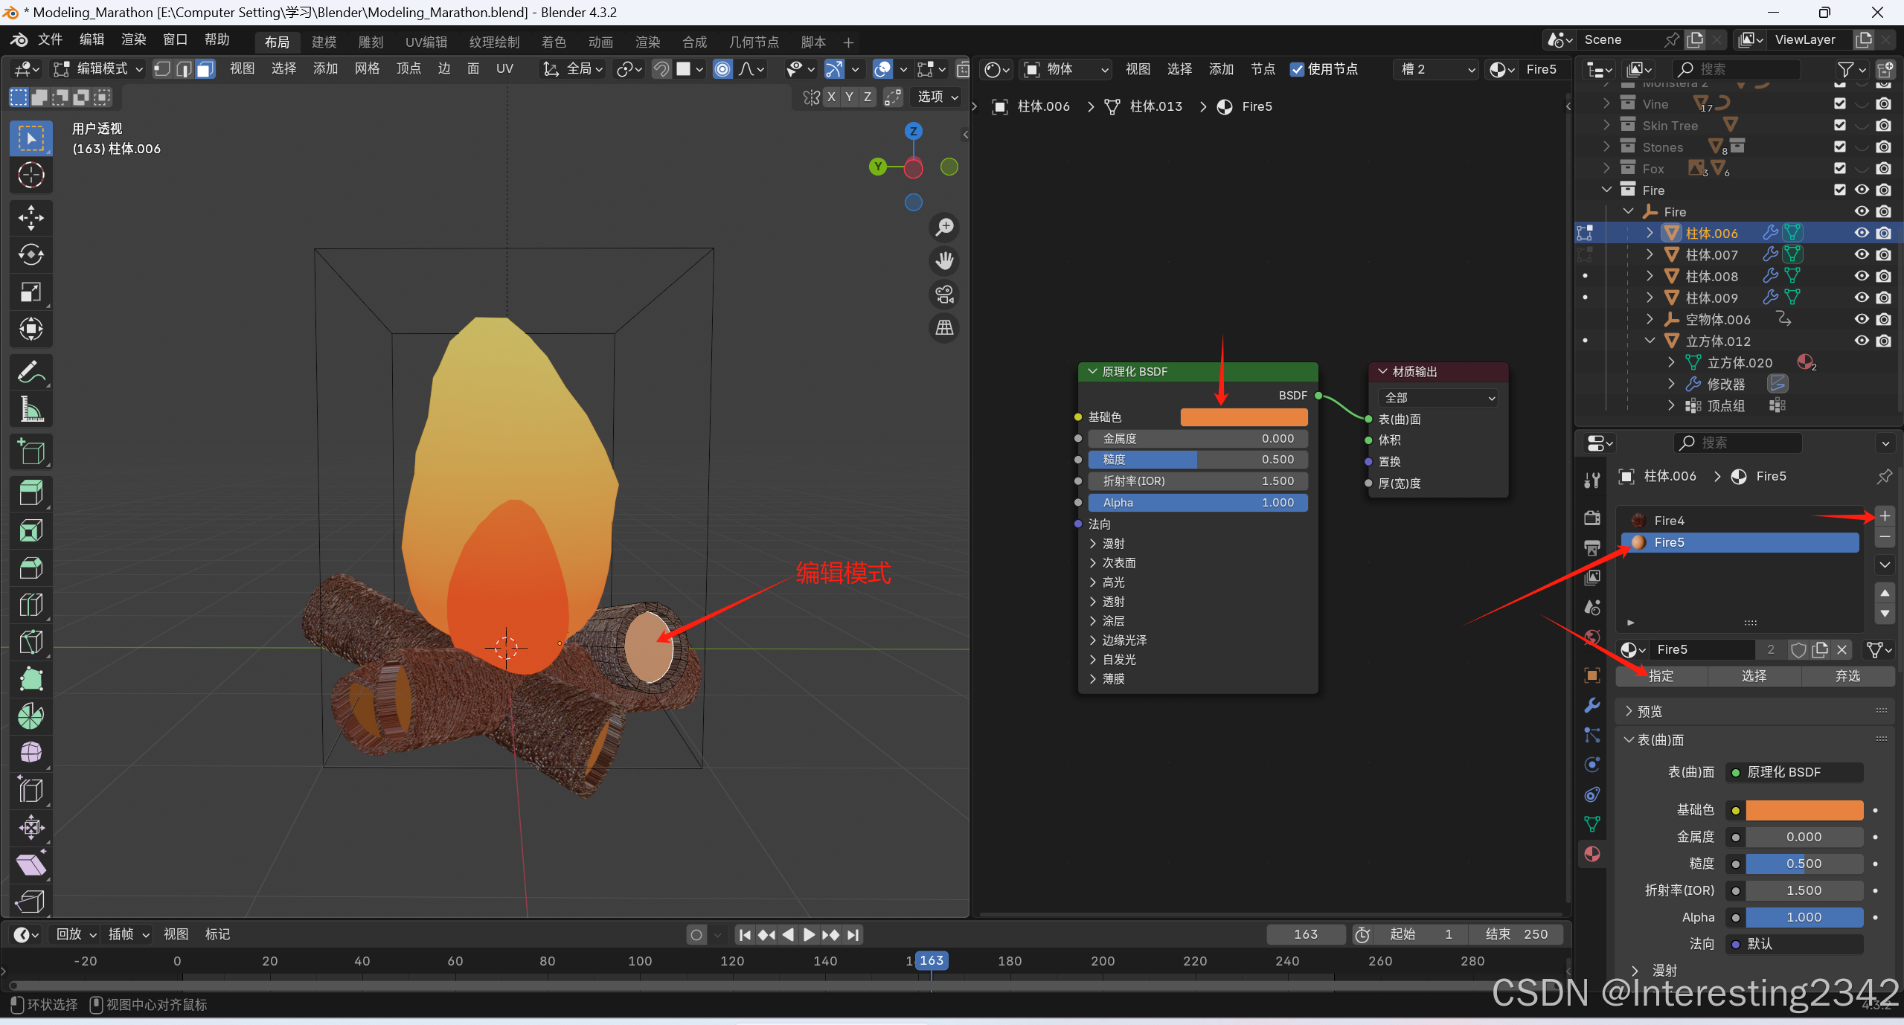Select the Annotate pencil tool
Image resolution: width=1904 pixels, height=1025 pixels.
[x=31, y=371]
